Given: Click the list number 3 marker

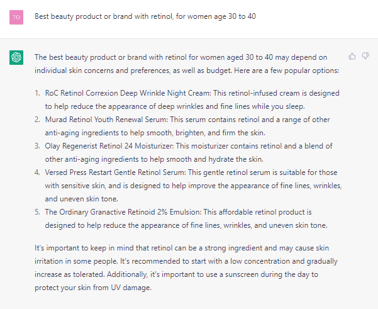Looking at the screenshot, I should [x=38, y=145].
